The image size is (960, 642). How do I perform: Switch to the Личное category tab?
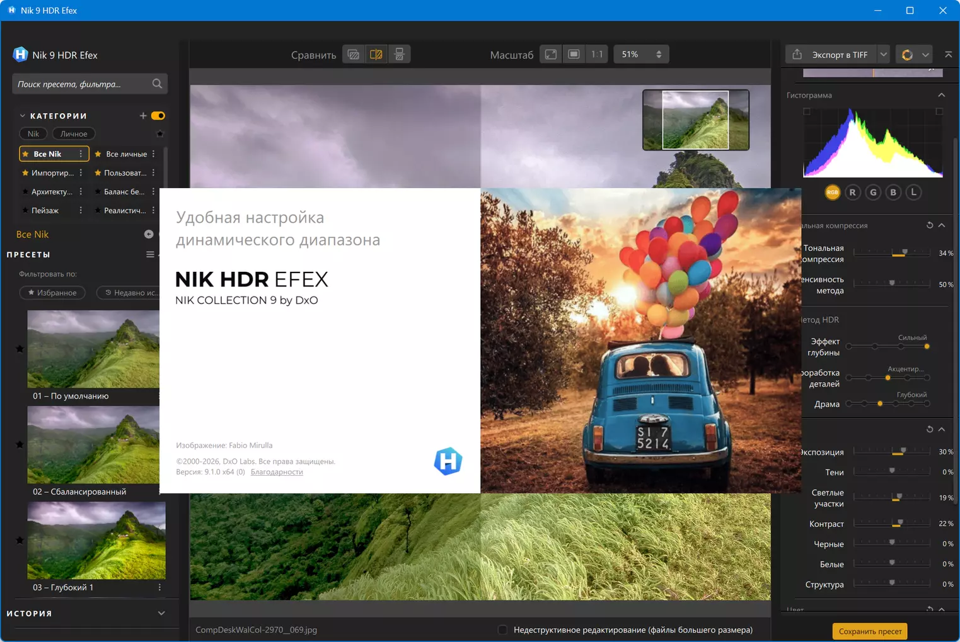click(74, 133)
